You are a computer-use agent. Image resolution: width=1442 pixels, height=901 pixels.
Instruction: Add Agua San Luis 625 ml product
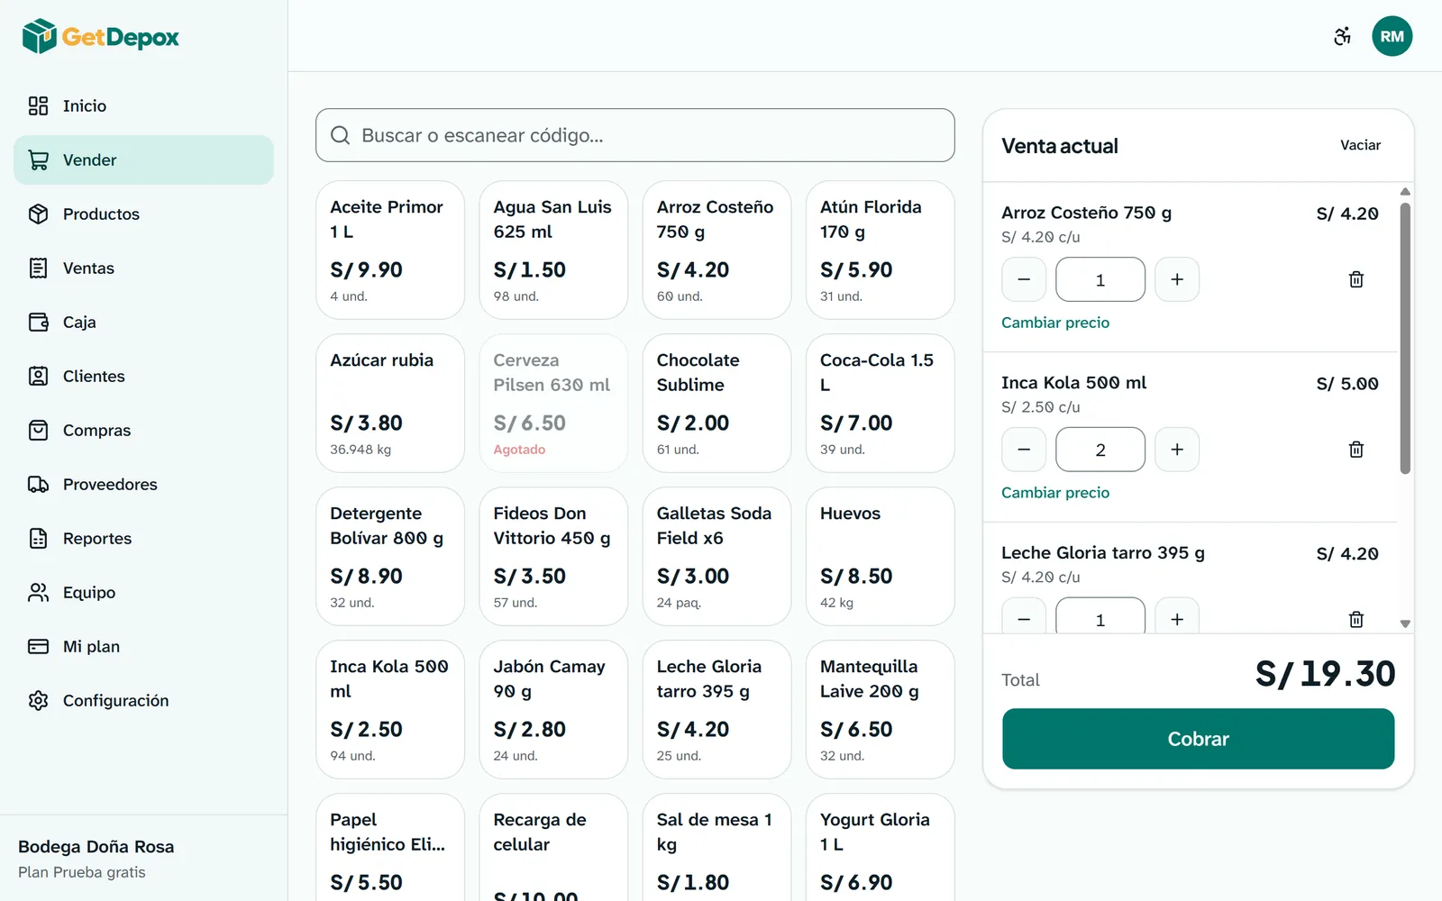553,250
